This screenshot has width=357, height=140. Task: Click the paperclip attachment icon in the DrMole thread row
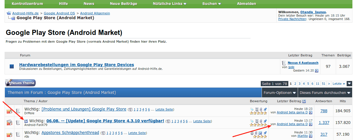[261, 109]
